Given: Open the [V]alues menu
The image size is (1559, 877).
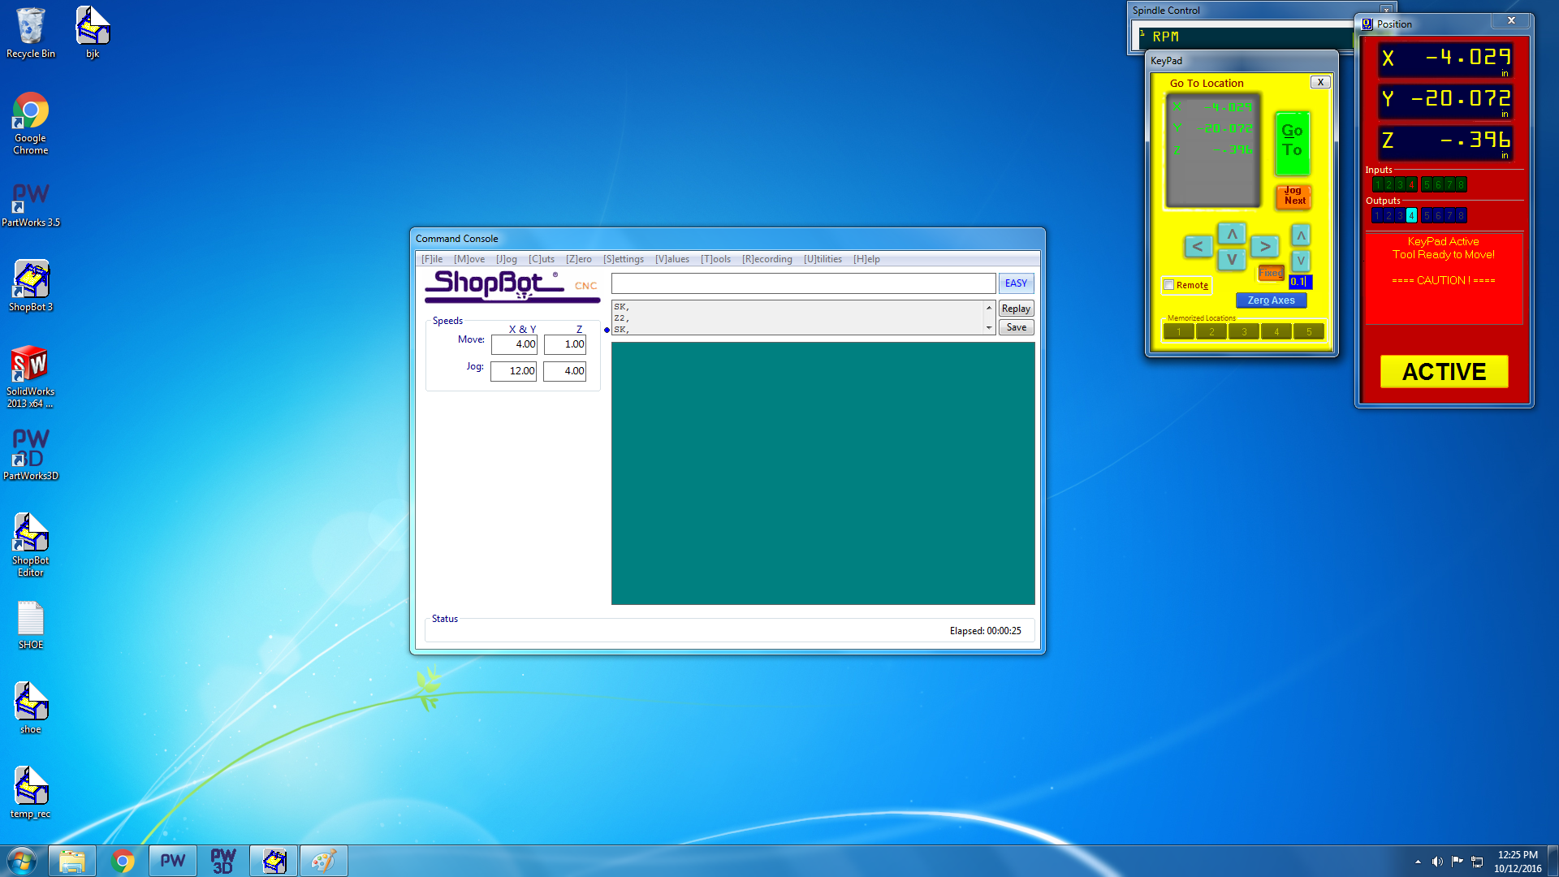Looking at the screenshot, I should click(x=672, y=259).
